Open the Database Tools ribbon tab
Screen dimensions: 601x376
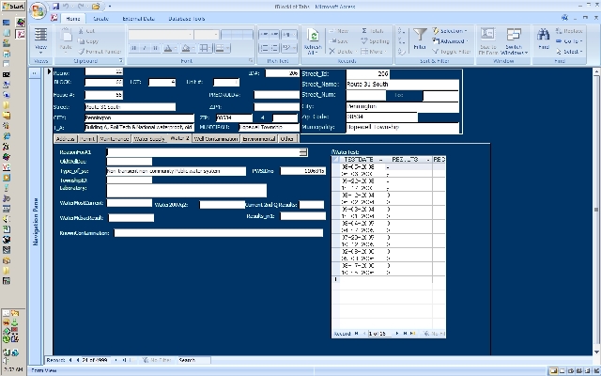pyautogui.click(x=184, y=19)
